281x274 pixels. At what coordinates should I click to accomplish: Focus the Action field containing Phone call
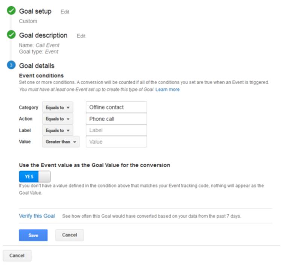point(116,119)
